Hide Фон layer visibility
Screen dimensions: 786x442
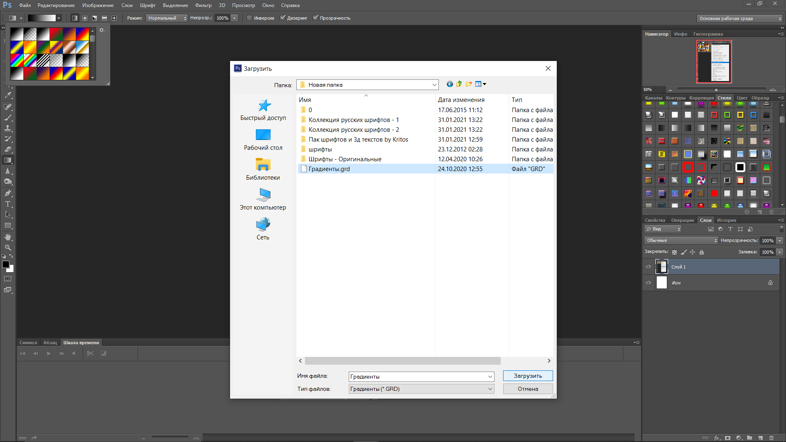(x=648, y=283)
